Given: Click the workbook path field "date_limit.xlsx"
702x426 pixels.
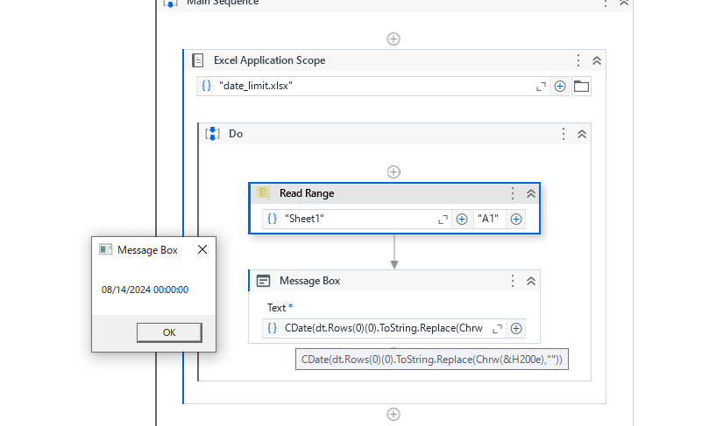Looking at the screenshot, I should [x=375, y=86].
